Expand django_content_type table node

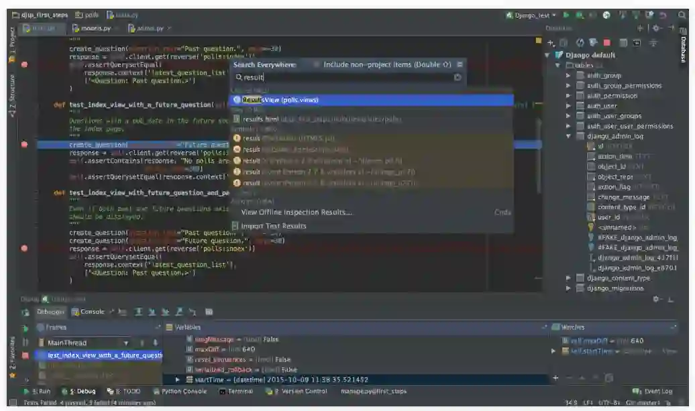568,278
